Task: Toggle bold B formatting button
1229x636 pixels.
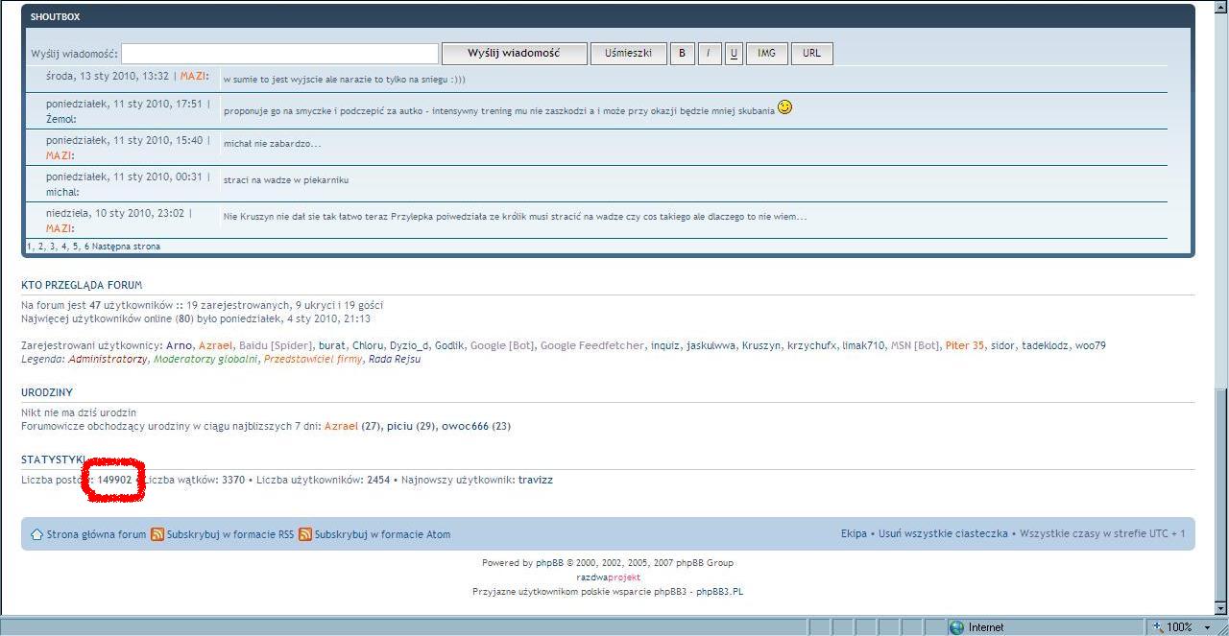Action: [682, 54]
